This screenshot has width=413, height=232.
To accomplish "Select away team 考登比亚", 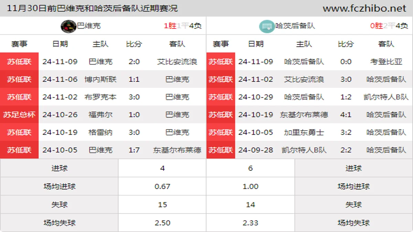I will tap(386, 62).
